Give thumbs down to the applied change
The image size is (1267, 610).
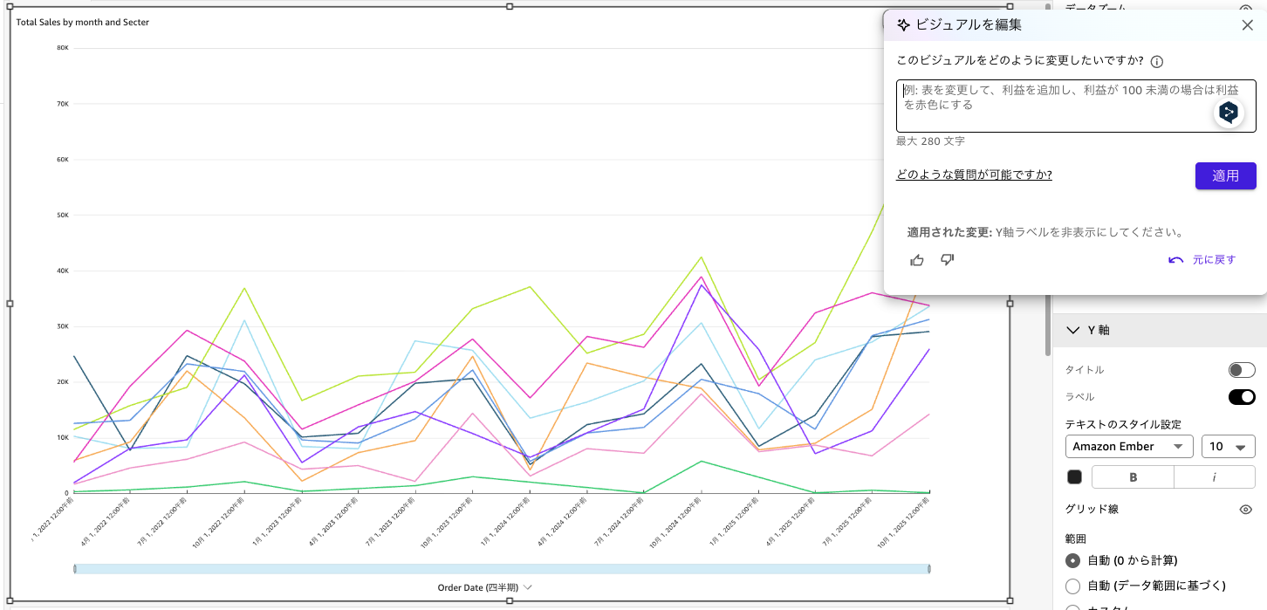pos(948,260)
